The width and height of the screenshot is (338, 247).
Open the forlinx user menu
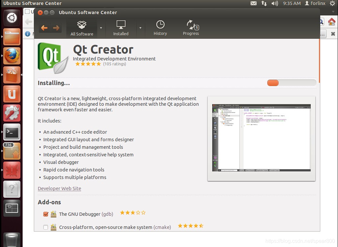point(315,3)
